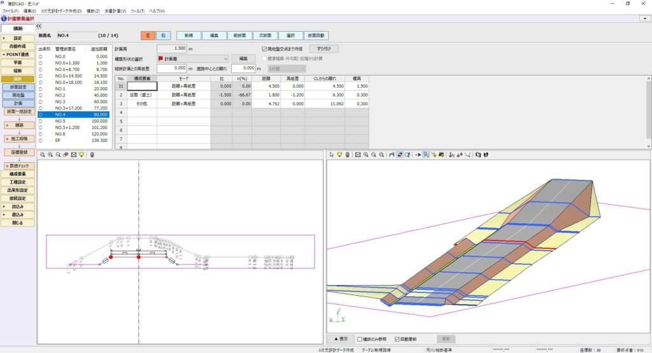Select the arrow pointer tool in 3D view
Viewport: 652px width, 353px height.
coord(332,155)
